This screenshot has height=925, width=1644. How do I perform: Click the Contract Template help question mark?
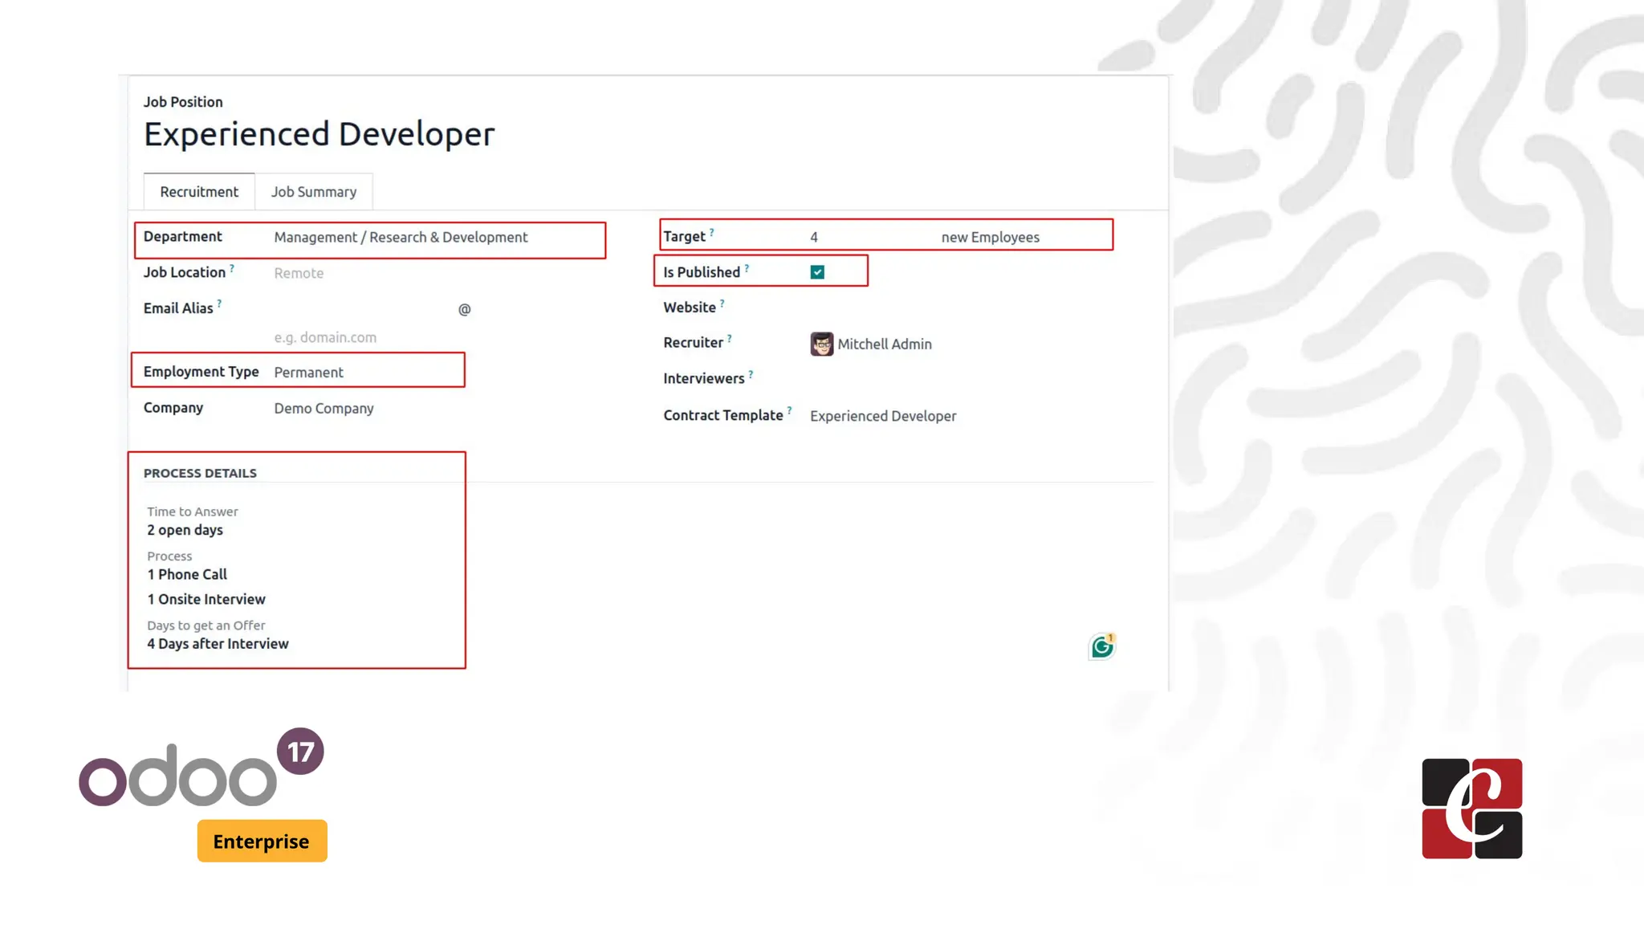789,411
